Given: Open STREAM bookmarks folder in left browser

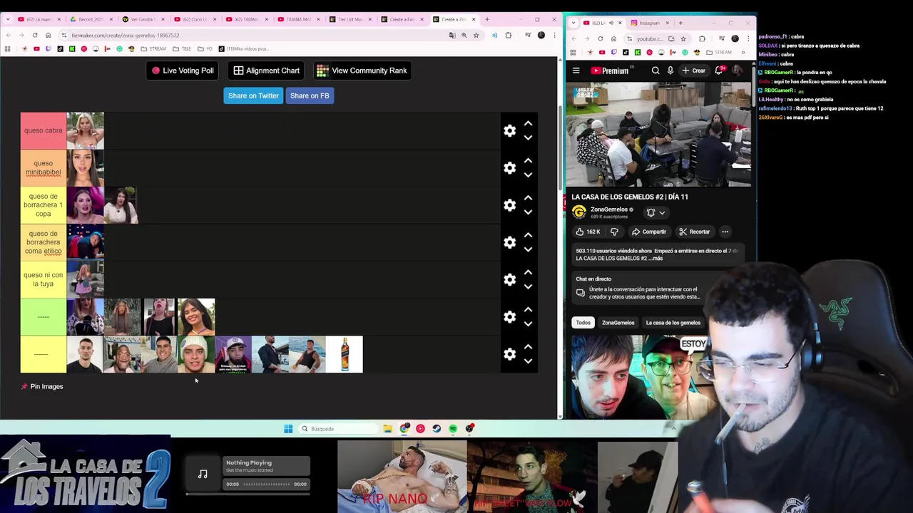Looking at the screenshot, I should pyautogui.click(x=153, y=49).
